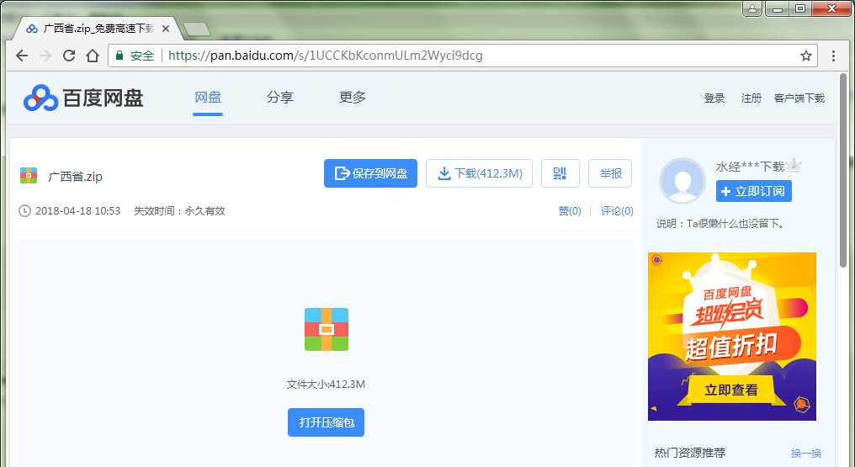Minimize the browser window
The image size is (855, 467).
pos(778,8)
